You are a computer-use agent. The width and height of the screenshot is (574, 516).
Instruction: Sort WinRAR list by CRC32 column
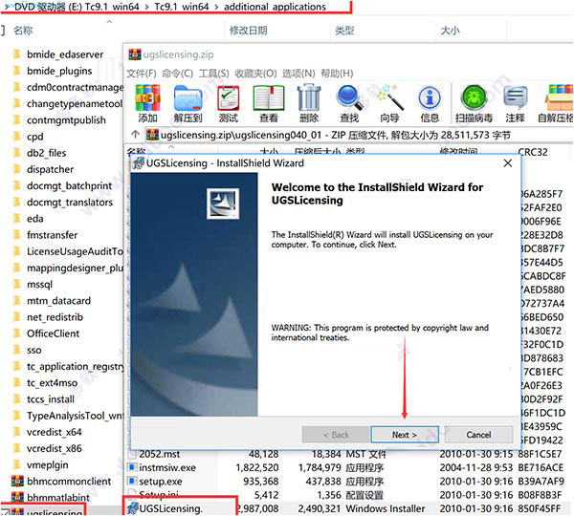pyautogui.click(x=533, y=151)
